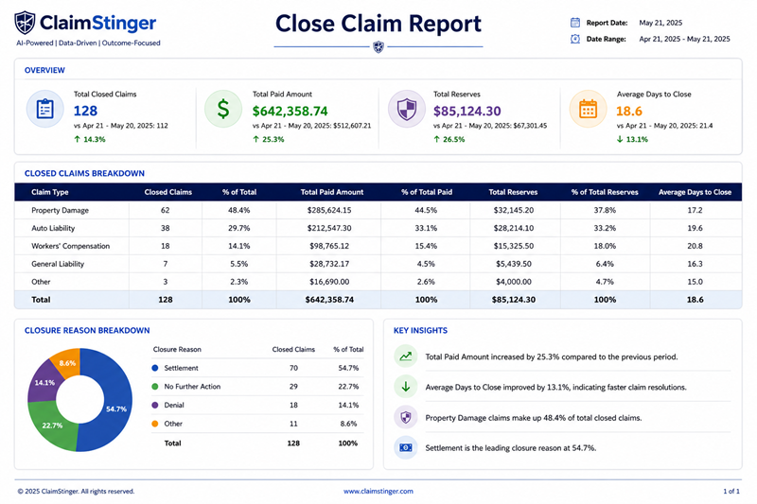Click the $642,358.74 overview value
This screenshot has height=504, width=757.
(290, 111)
